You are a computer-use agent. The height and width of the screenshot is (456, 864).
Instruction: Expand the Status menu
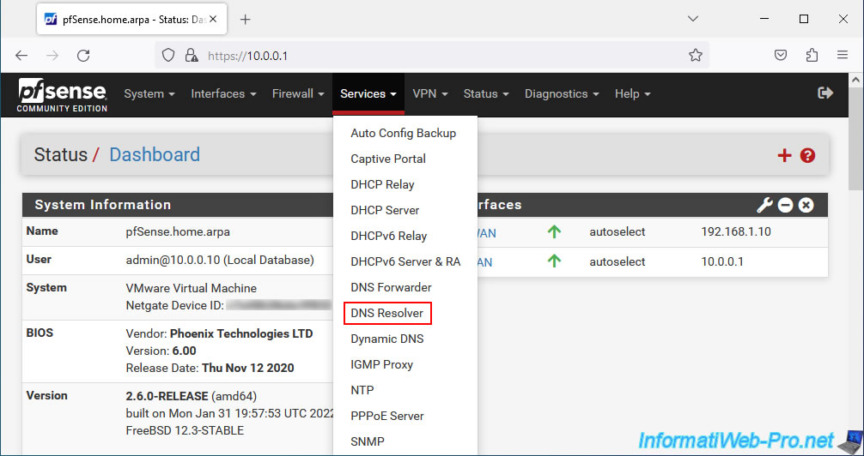[x=486, y=94]
